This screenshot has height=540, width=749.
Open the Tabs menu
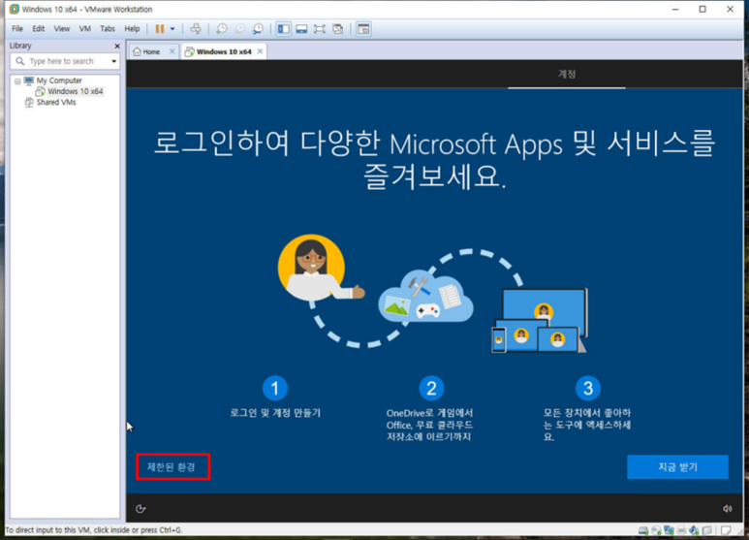point(108,29)
